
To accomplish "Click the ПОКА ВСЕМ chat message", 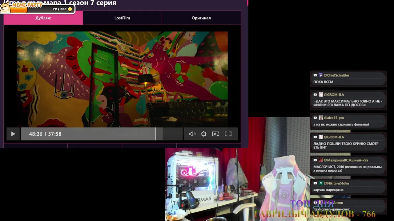I will pos(323,82).
